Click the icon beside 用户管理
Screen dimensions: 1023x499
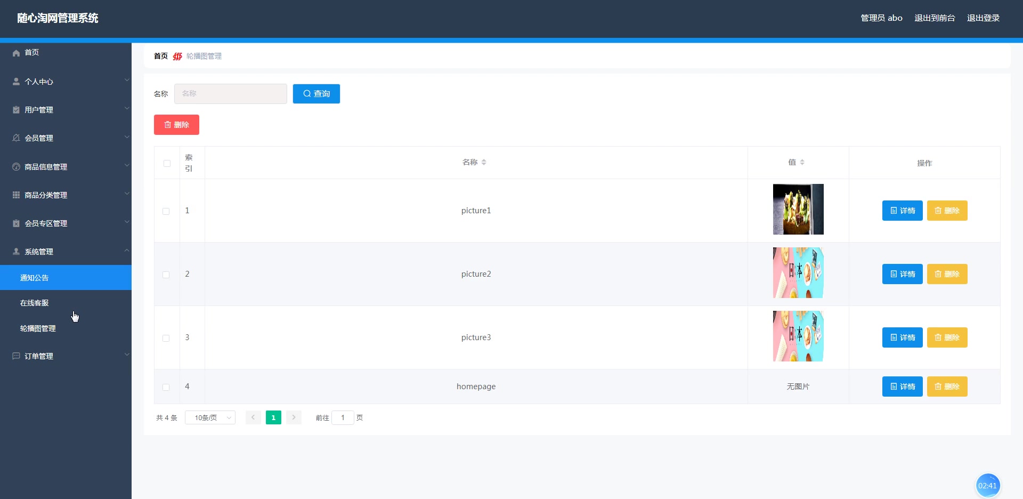click(x=16, y=110)
